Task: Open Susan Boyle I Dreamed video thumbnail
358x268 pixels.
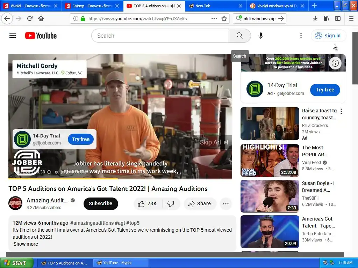Action: [270, 196]
